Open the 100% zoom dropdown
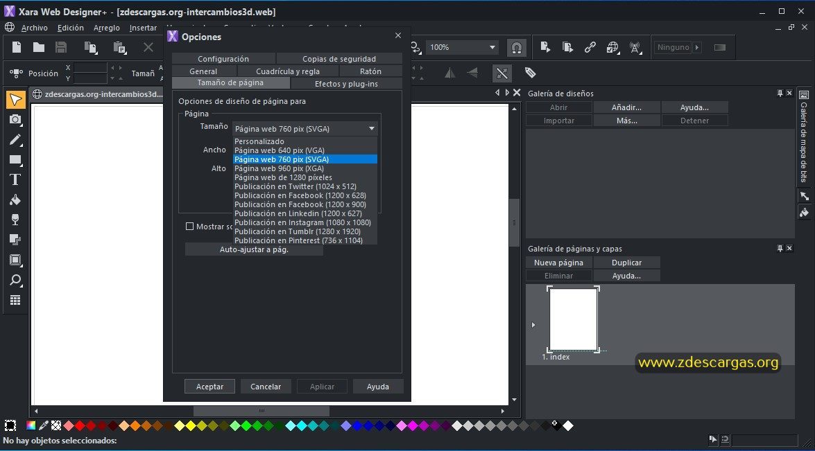815x451 pixels. [462, 47]
